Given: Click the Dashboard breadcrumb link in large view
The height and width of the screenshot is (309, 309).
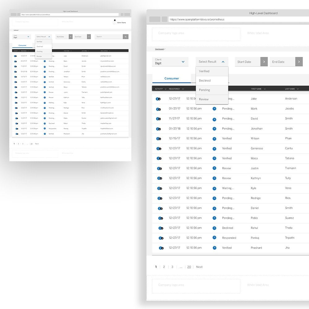Looking at the screenshot, I should [x=159, y=49].
